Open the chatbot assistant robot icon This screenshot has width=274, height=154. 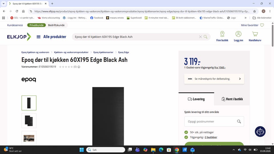click(260, 131)
